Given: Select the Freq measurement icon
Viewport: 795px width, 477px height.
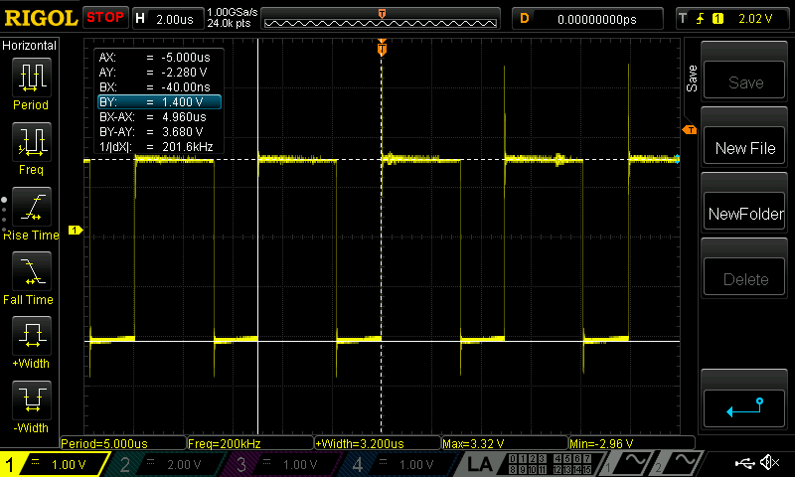Looking at the screenshot, I should tap(30, 146).
